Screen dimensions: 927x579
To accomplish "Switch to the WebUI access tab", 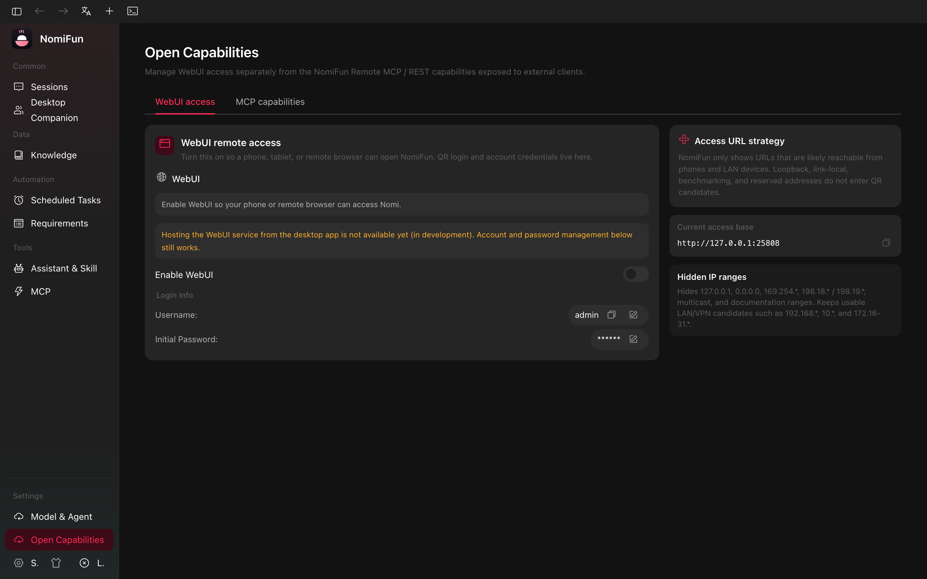I will point(185,102).
